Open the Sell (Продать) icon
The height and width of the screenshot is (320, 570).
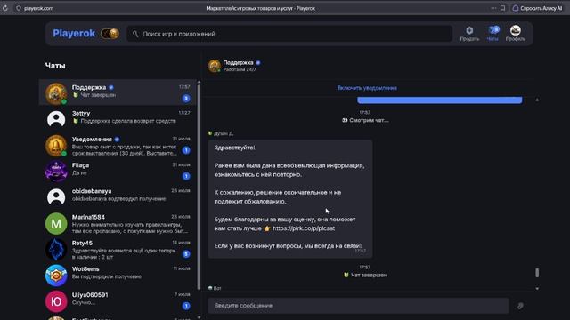point(469,34)
